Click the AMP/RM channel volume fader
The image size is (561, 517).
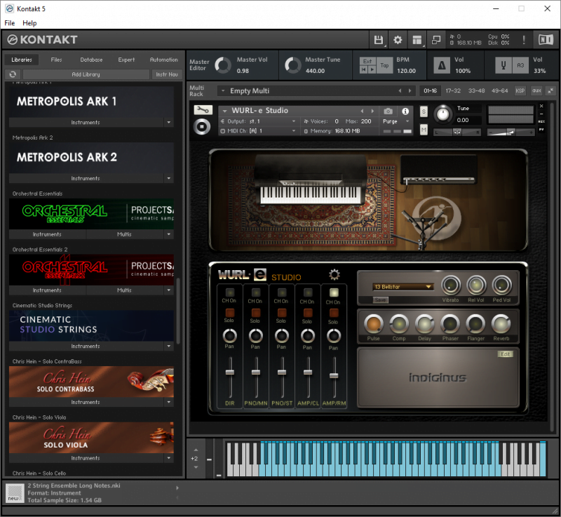click(334, 376)
